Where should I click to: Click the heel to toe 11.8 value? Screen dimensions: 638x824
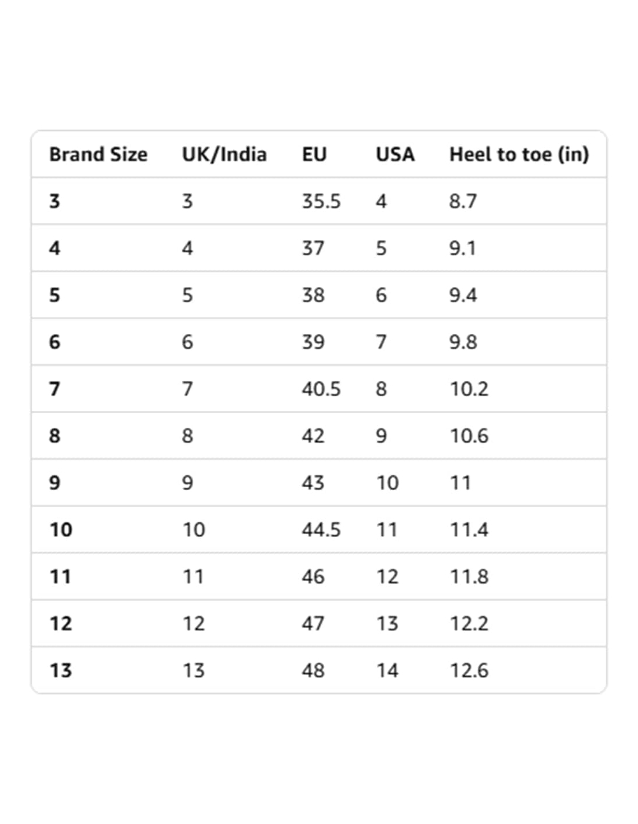[x=469, y=577]
